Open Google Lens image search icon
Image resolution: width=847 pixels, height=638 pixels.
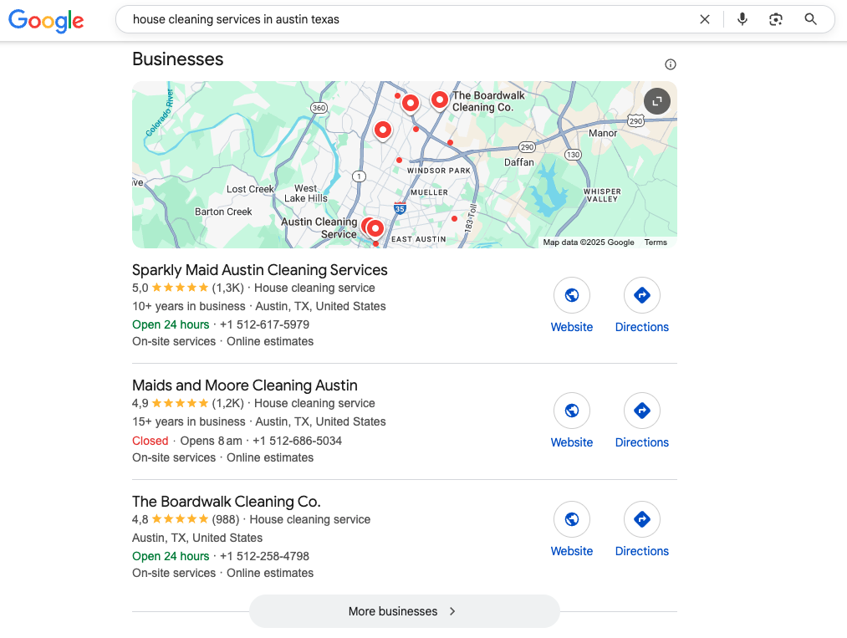(776, 19)
